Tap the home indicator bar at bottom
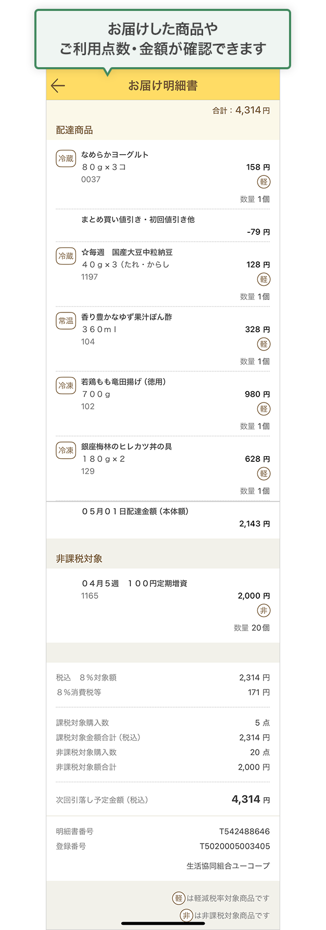 click(163, 924)
